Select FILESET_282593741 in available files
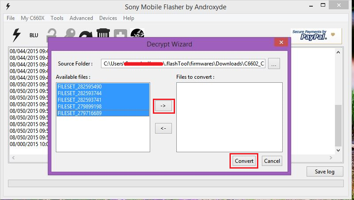Image resolution: width=354 pixels, height=200 pixels. (103, 100)
